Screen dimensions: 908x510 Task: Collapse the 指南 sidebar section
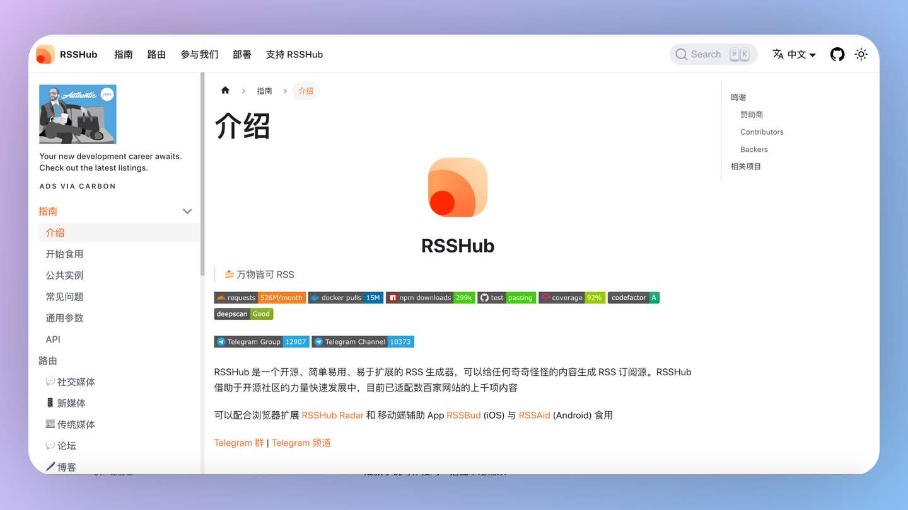tap(187, 212)
